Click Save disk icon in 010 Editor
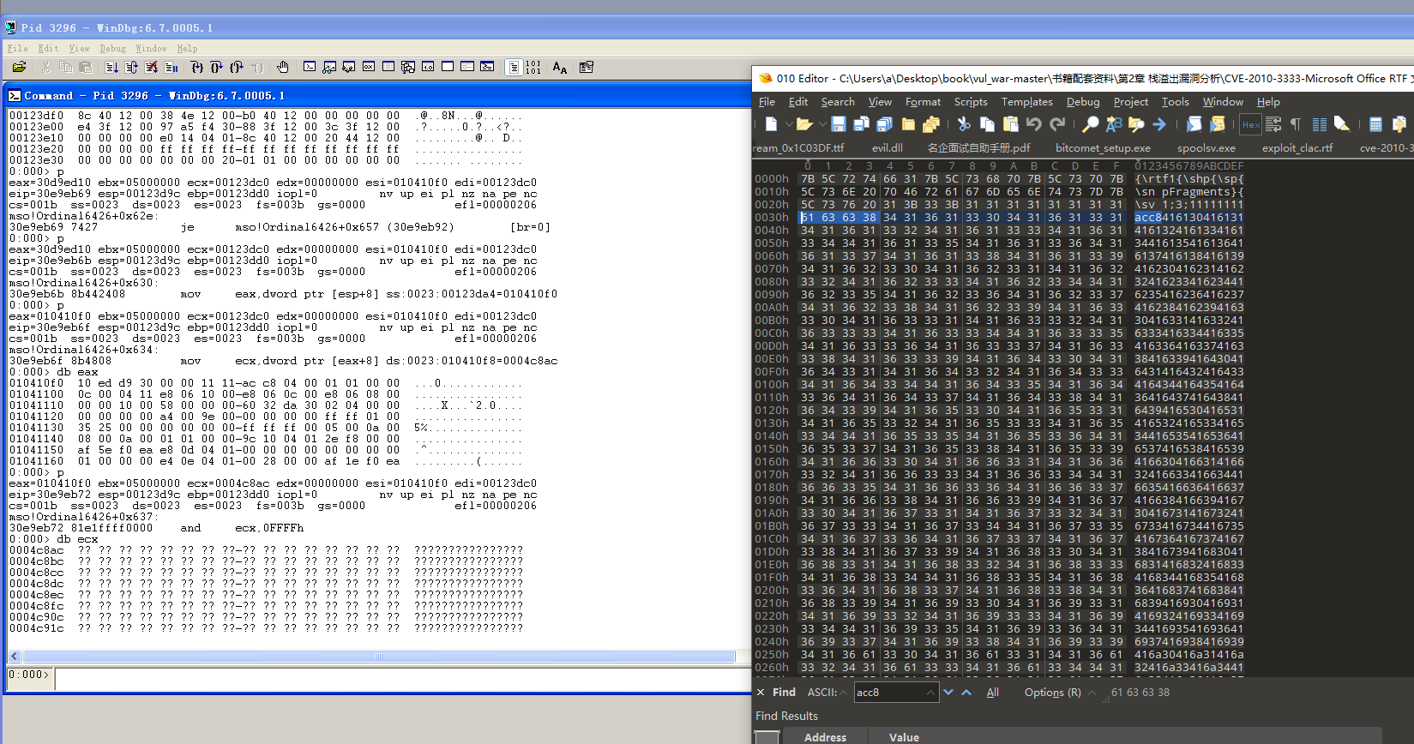This screenshot has height=744, width=1414. [839, 124]
